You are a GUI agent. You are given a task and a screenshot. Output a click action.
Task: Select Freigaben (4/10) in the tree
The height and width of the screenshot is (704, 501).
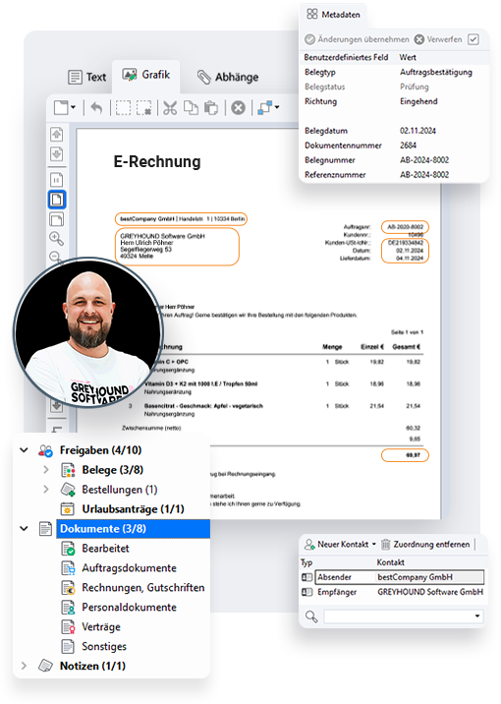[100, 450]
